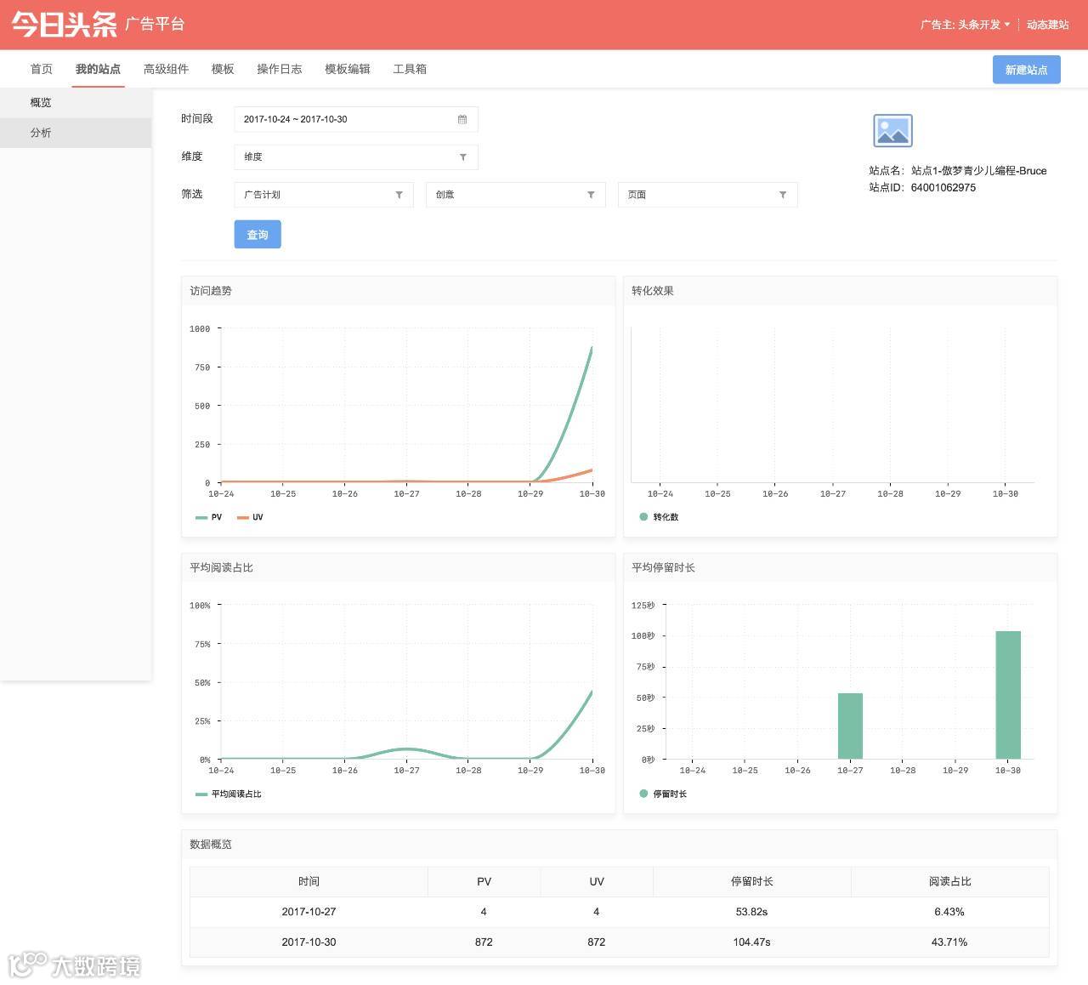Toggle the 转化数 legend marker
This screenshot has width=1088, height=985.
pos(643,517)
